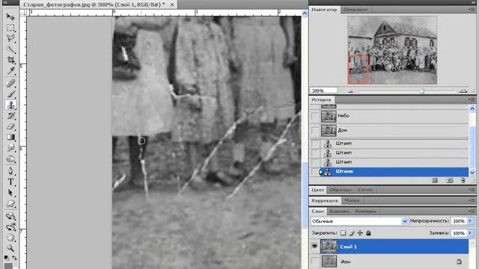
Task: Zoom out using Navigator small mountains icon
Action: coord(350,91)
